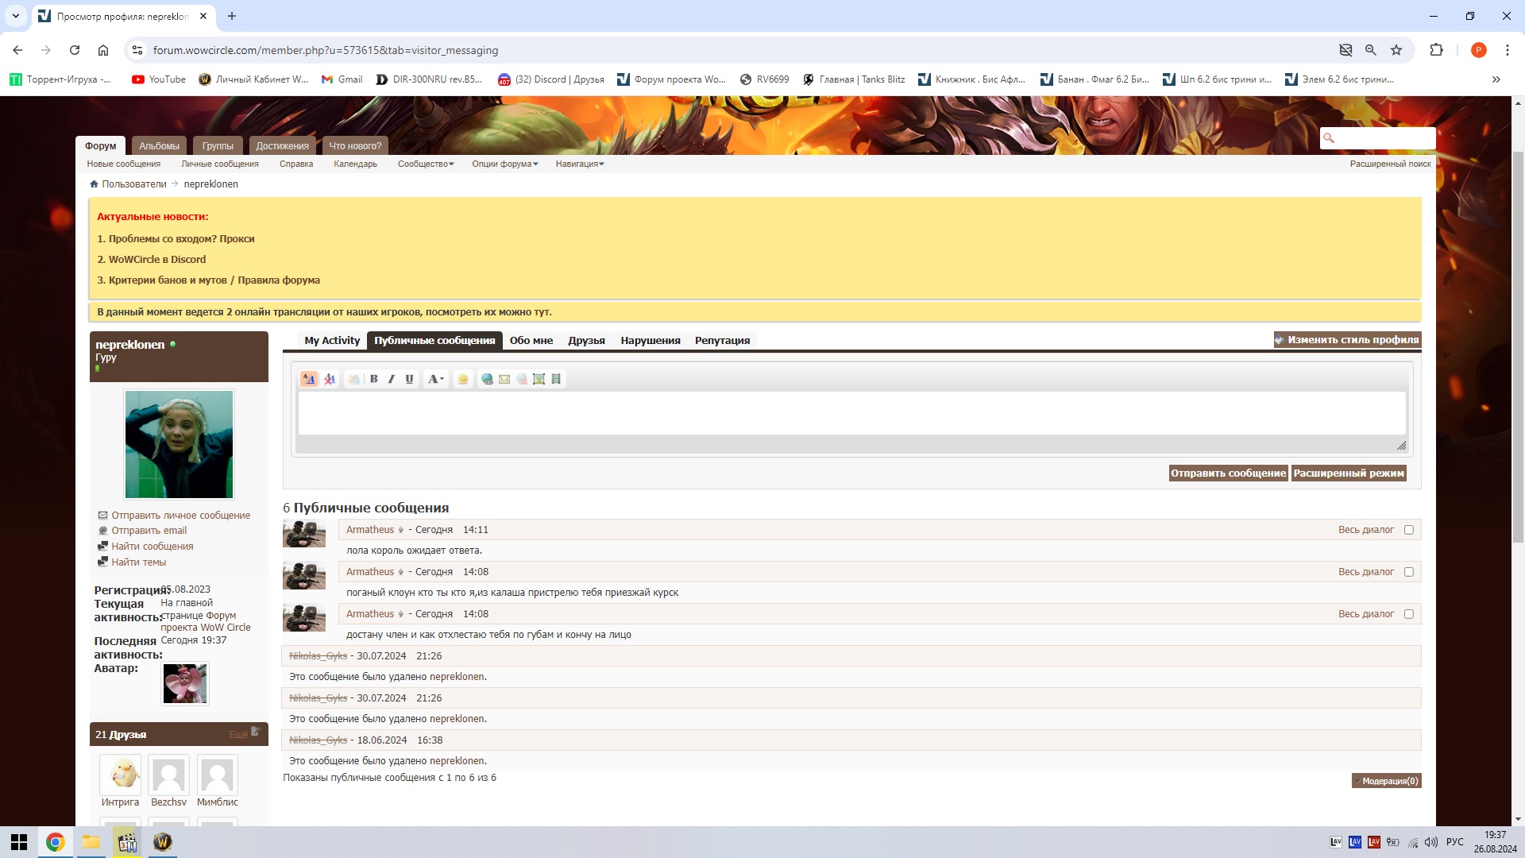Image resolution: width=1525 pixels, height=858 pixels.
Task: Check the checkbox for 14:11 message
Action: pos(1408,530)
